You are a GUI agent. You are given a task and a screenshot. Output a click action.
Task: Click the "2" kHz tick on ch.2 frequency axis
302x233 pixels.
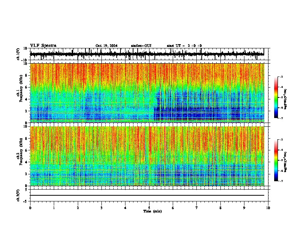pos(27,174)
